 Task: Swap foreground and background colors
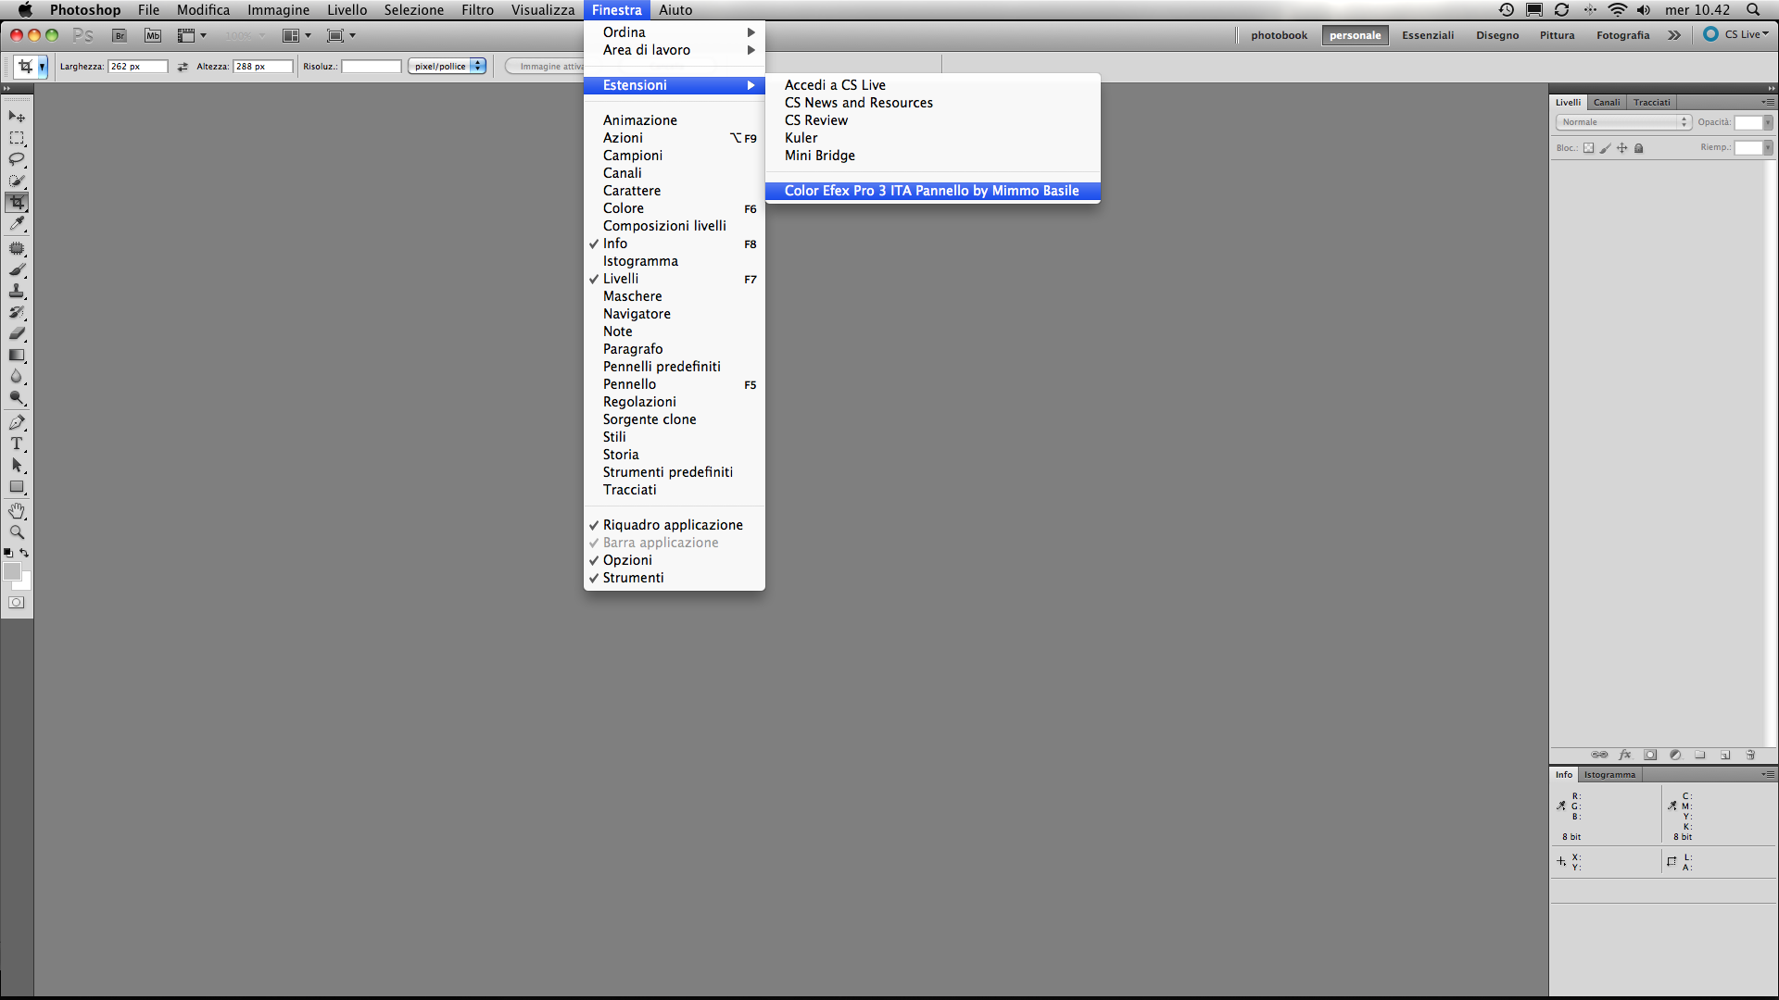(x=24, y=553)
